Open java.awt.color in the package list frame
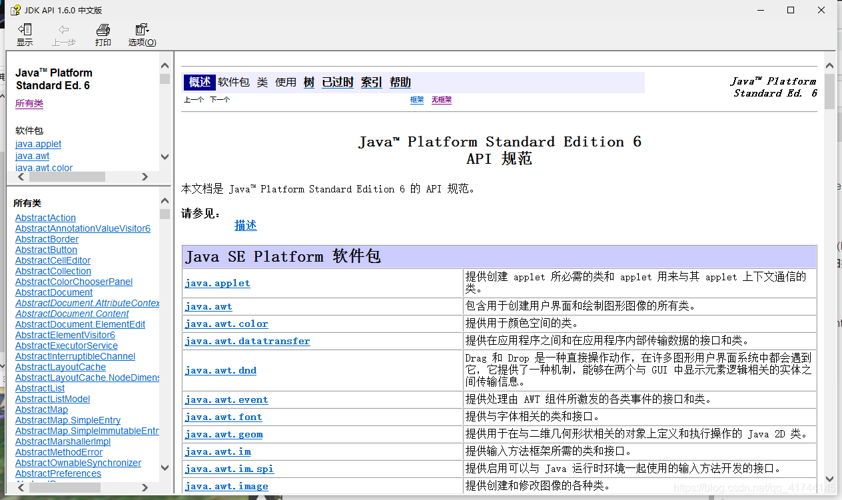Viewport: 842px width, 500px height. [44, 168]
